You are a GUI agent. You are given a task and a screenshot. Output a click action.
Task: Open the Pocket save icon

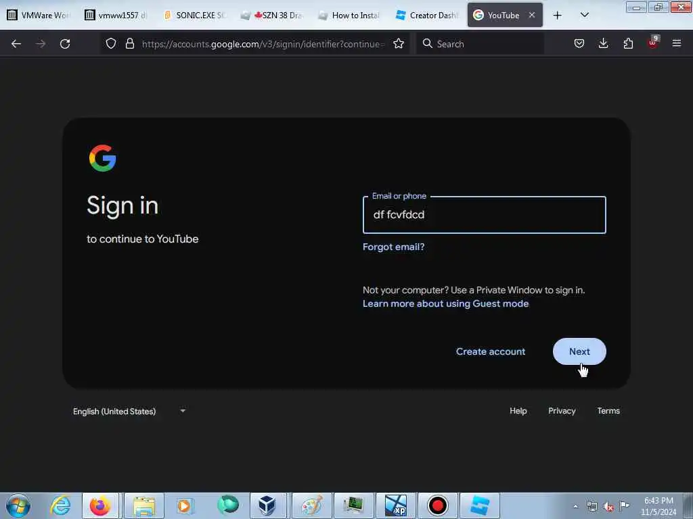579,43
